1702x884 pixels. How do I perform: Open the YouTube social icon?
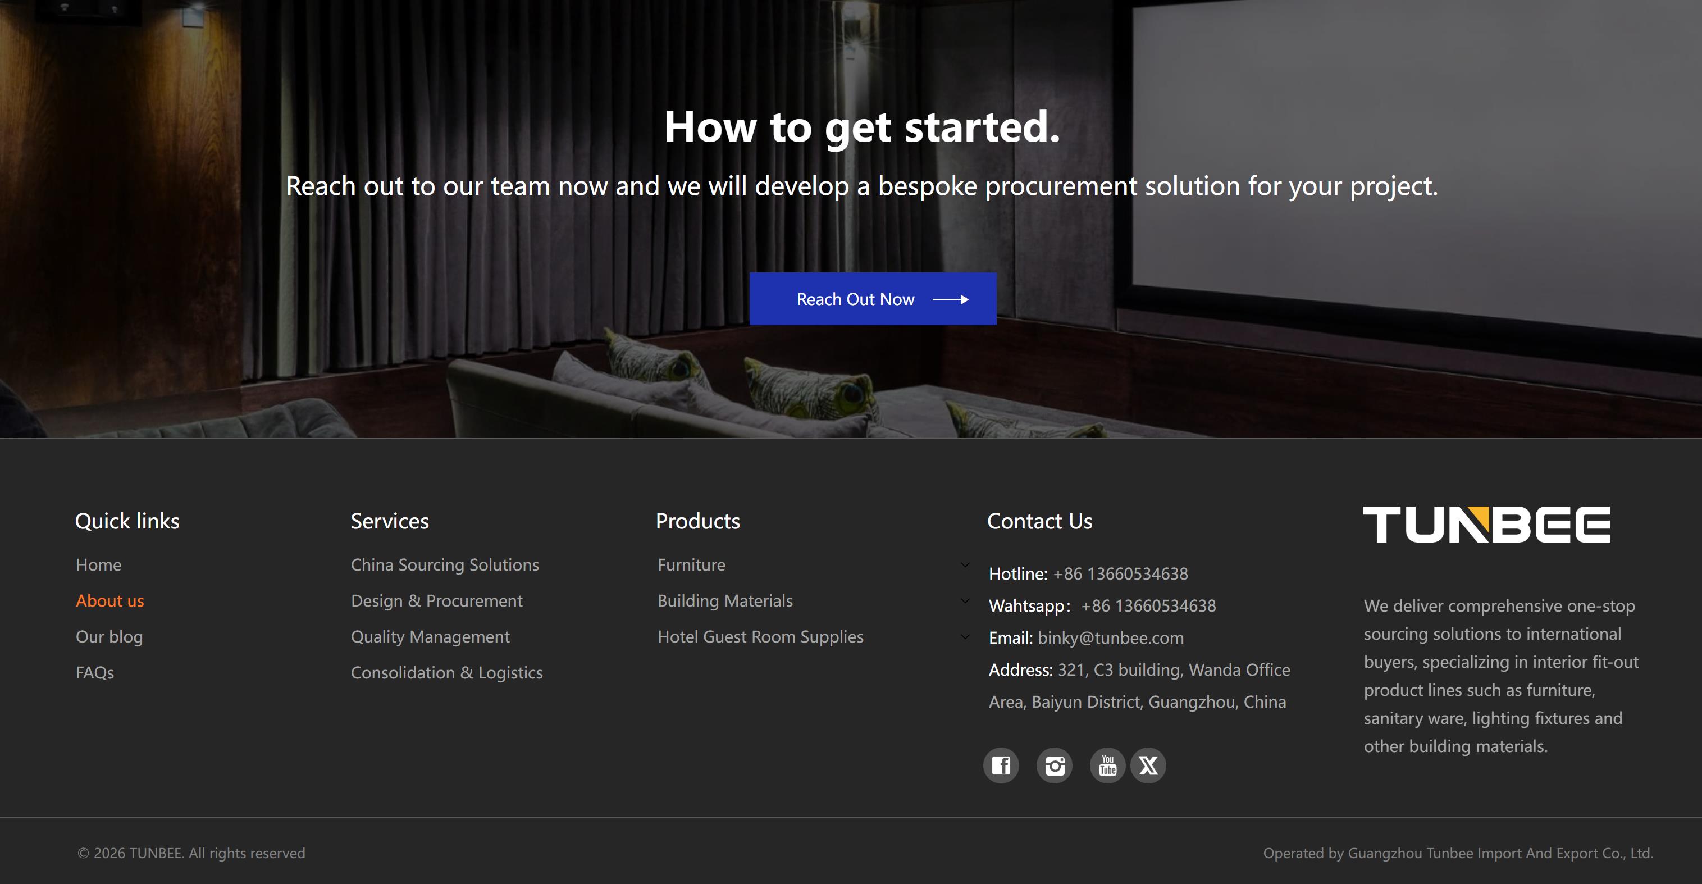pyautogui.click(x=1107, y=765)
